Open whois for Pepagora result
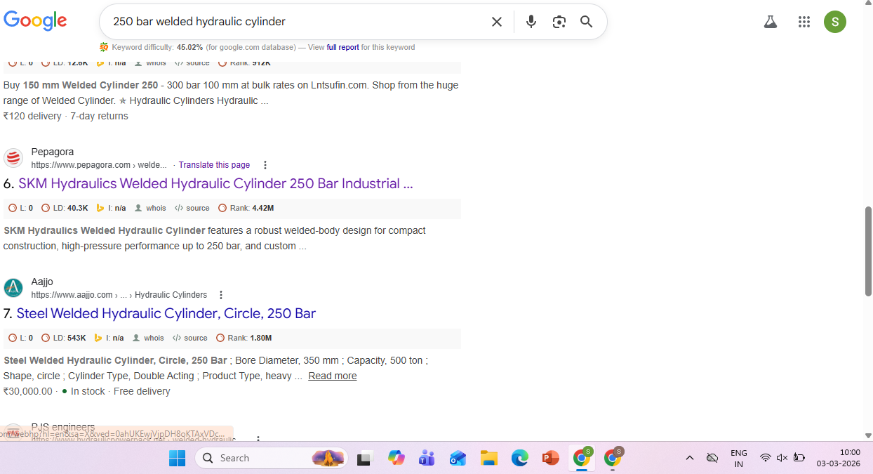Image resolution: width=873 pixels, height=474 pixels. point(151,208)
